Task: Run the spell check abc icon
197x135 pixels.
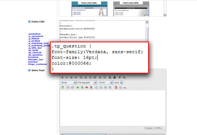Action: click(x=125, y=87)
